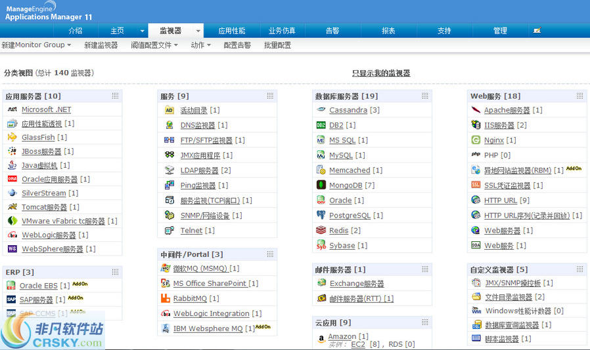The height and width of the screenshot is (350, 590).
Task: Click the Redis icon
Action: point(321,231)
